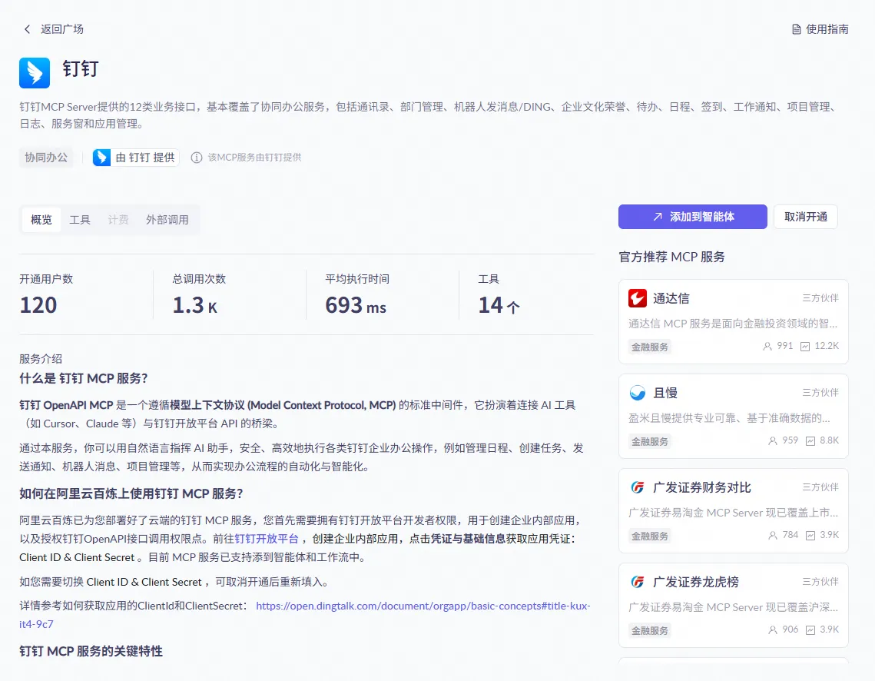875x681 pixels.
Task: Open the 广发证券龙虎榜 card title
Action: (x=696, y=582)
